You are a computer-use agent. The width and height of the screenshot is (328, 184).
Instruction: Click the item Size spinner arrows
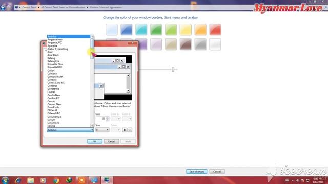(x=108, y=119)
